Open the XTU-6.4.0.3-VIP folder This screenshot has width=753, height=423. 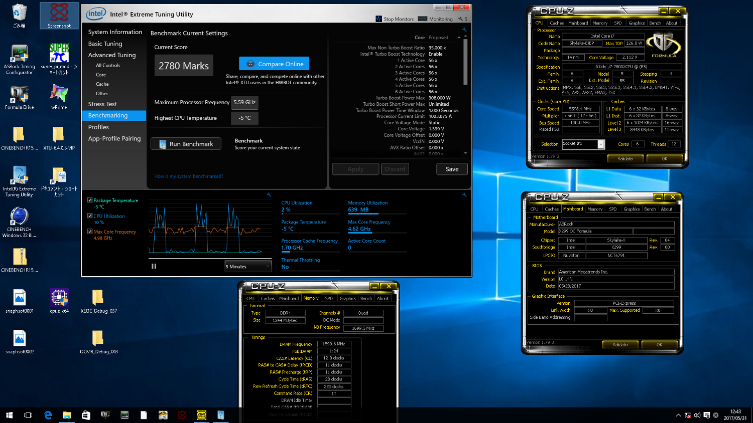(59, 138)
